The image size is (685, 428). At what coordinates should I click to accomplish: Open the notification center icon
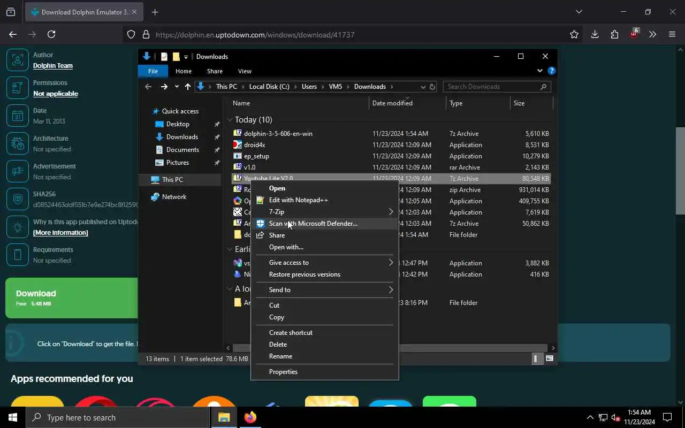tap(667, 417)
